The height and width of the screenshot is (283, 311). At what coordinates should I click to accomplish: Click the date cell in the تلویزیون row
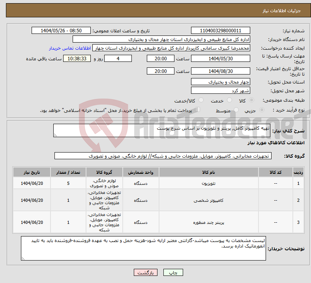pos(32,183)
